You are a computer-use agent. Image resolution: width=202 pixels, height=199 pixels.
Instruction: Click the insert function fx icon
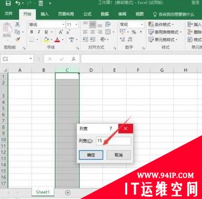click(74, 59)
